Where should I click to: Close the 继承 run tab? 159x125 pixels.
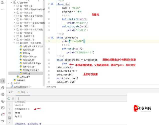click(28, 92)
